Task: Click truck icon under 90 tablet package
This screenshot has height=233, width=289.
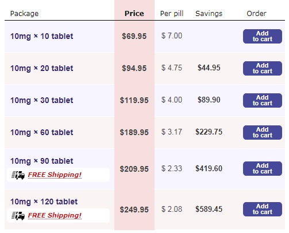Action: (18, 175)
